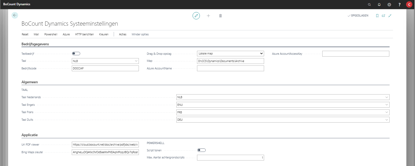Open the Powershell menu
415x166 pixels.
click(51, 34)
